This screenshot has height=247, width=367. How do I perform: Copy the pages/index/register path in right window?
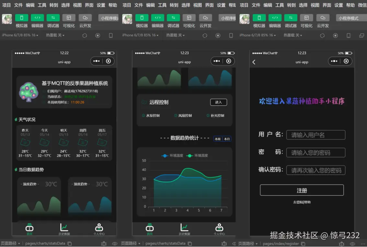303,243
